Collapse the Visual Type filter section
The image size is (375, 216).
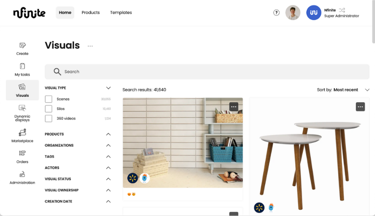point(109,88)
